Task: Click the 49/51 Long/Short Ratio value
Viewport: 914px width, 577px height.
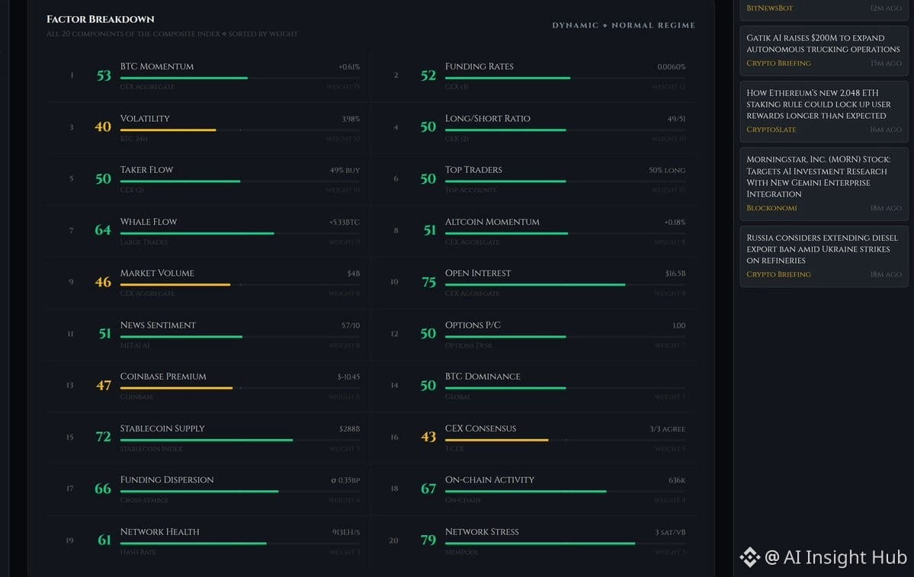Action: pos(676,119)
